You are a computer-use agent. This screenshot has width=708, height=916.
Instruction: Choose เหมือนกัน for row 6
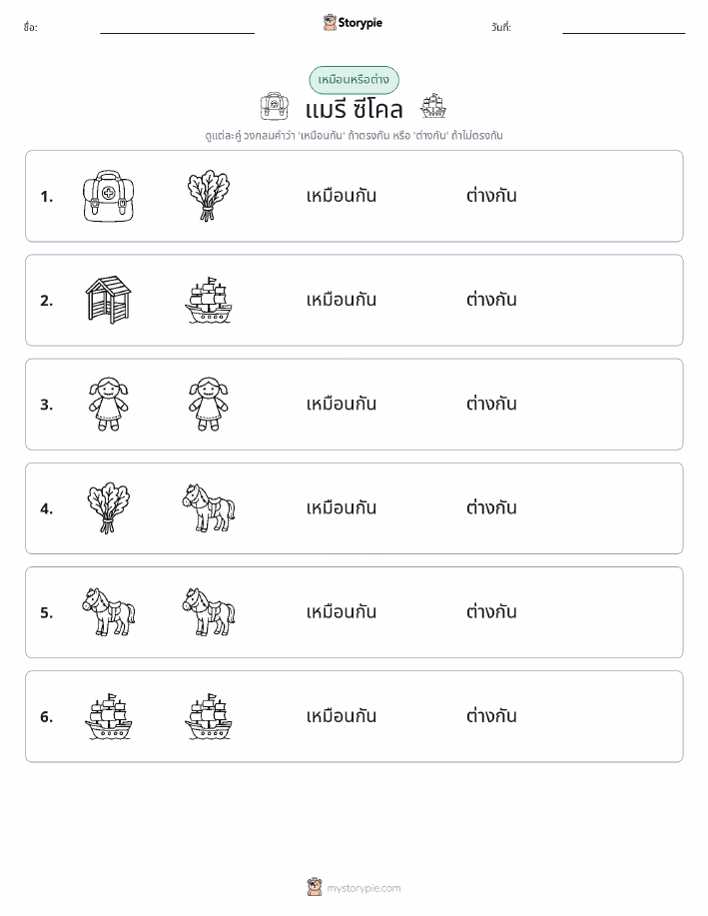(342, 715)
